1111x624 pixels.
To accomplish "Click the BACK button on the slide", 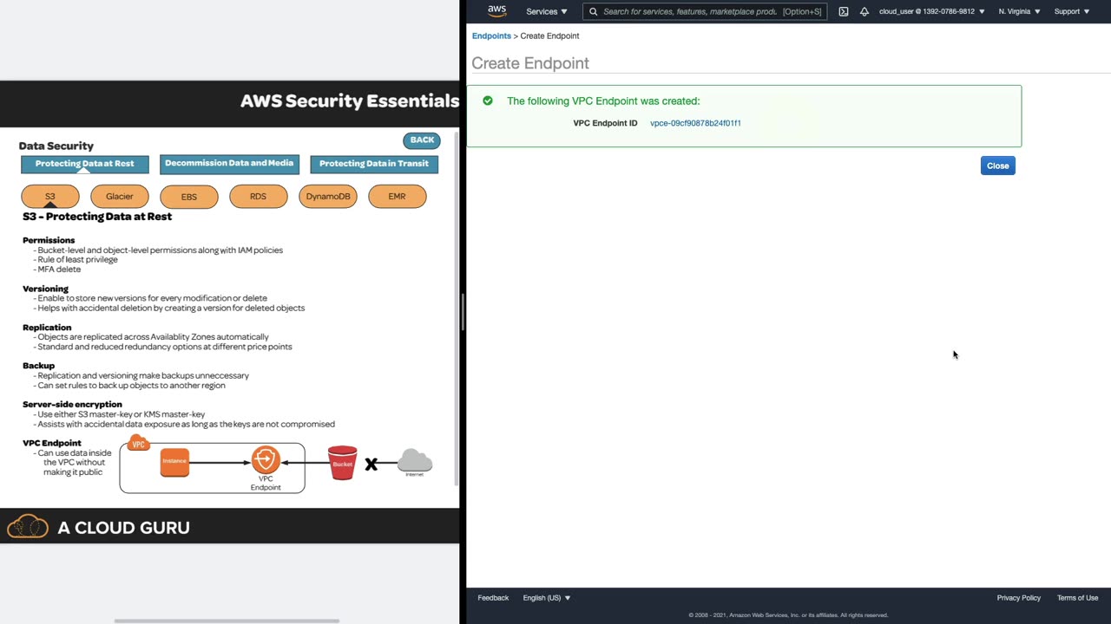I will click(422, 140).
